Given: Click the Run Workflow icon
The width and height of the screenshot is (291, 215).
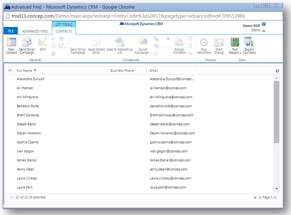Looking at the screenshot, I should pyautogui.click(x=204, y=42).
